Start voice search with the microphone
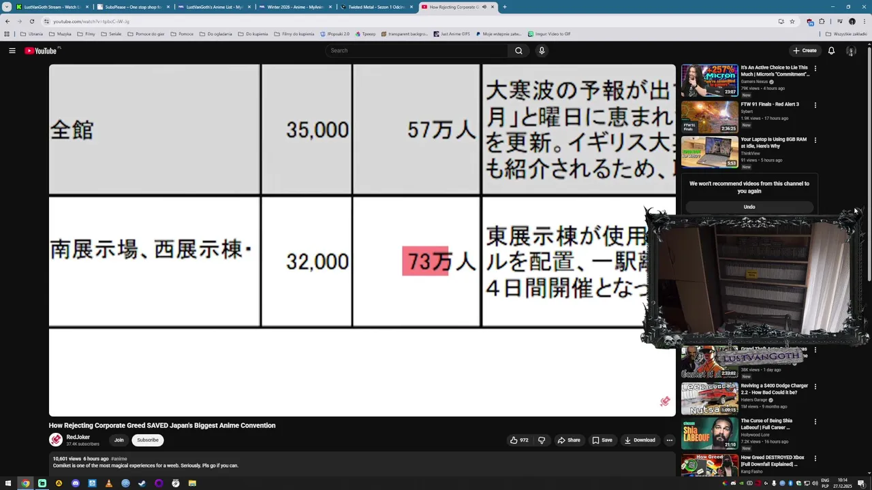Image resolution: width=872 pixels, height=490 pixels. (x=542, y=50)
